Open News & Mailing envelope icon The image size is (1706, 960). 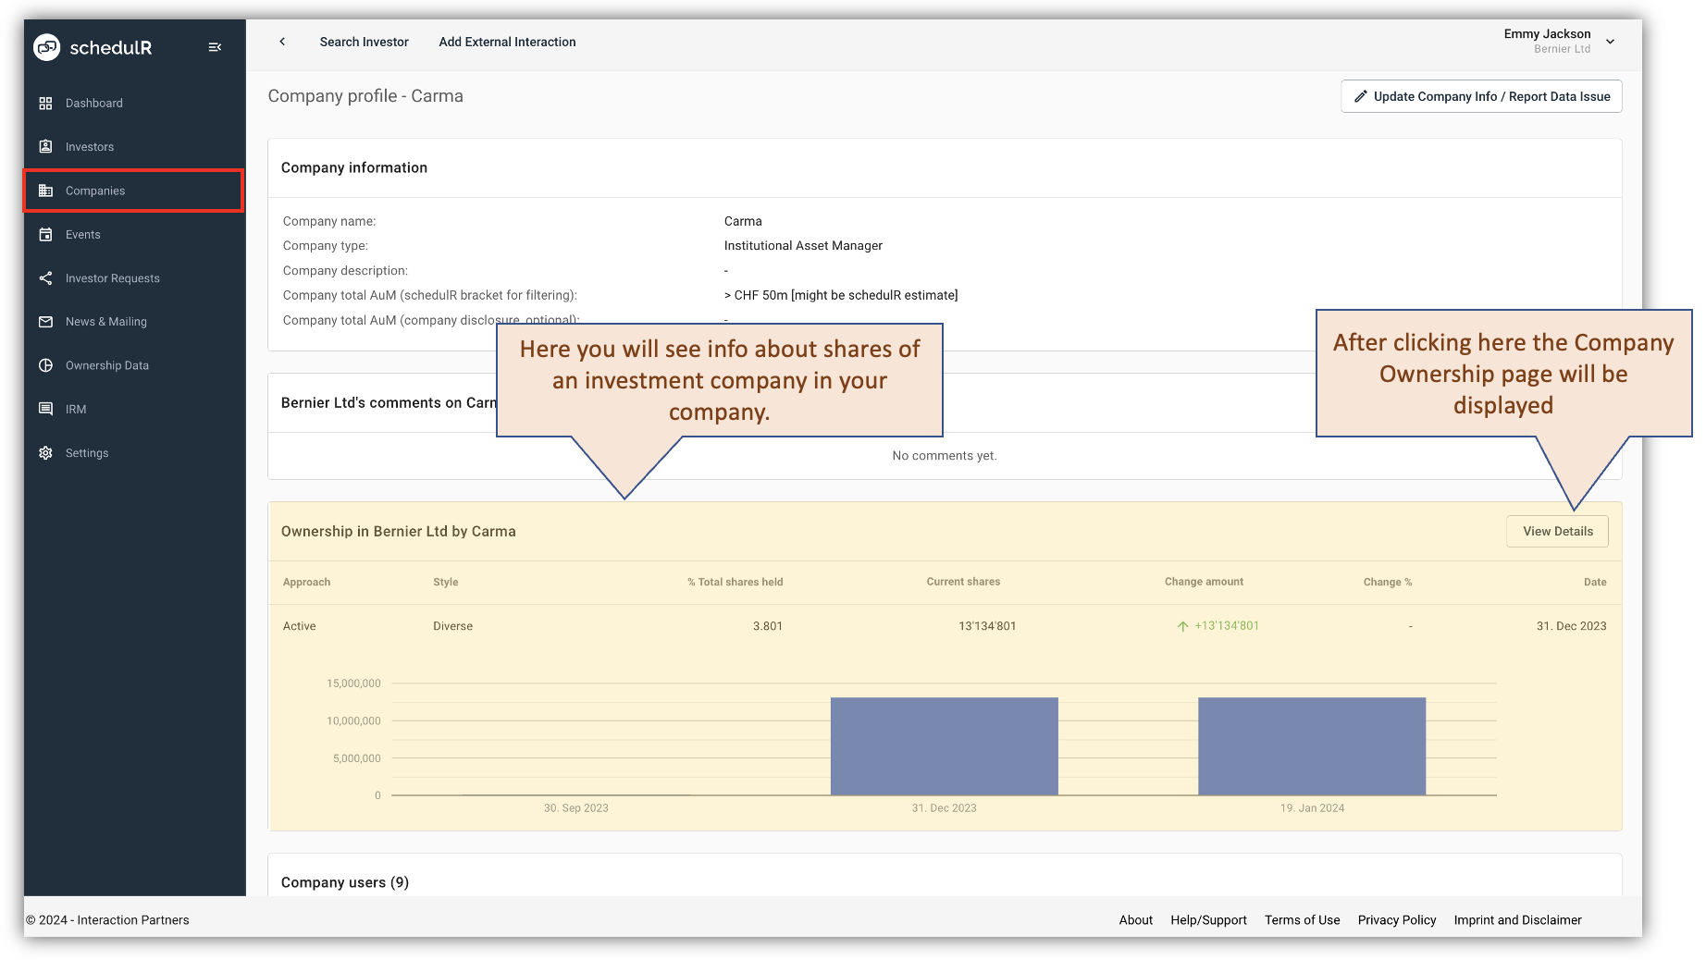tap(46, 321)
